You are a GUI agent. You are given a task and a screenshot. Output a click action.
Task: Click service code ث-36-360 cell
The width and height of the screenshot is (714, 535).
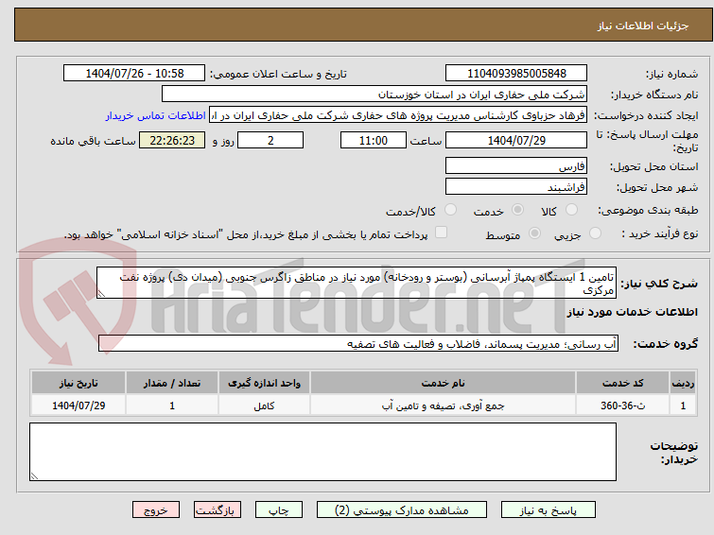(622, 406)
